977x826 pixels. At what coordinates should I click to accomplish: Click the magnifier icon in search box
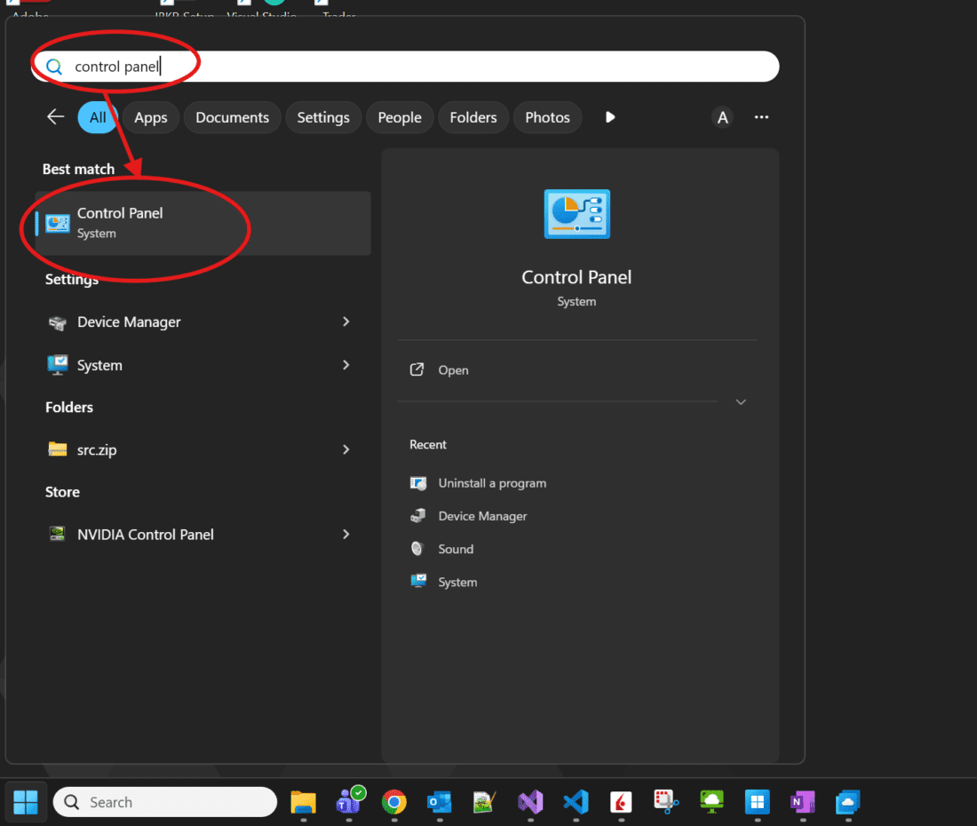point(54,67)
